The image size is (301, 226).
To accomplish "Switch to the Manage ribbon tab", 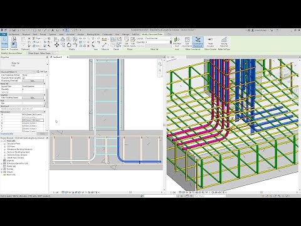I will (x=125, y=35).
